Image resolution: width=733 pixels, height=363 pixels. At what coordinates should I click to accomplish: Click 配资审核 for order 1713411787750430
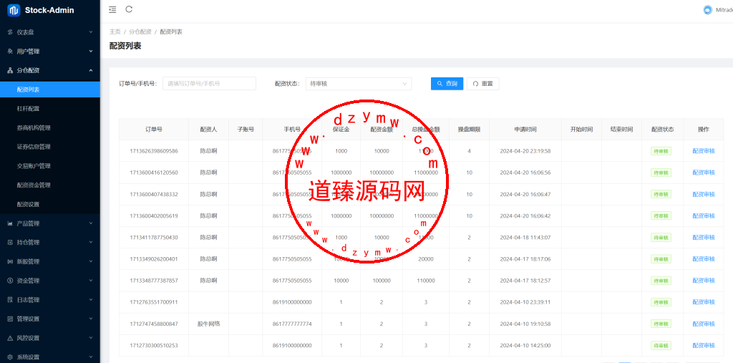tap(704, 238)
